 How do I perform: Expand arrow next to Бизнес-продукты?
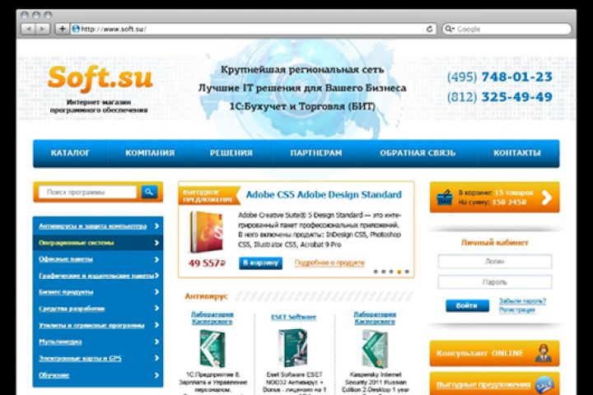(156, 292)
